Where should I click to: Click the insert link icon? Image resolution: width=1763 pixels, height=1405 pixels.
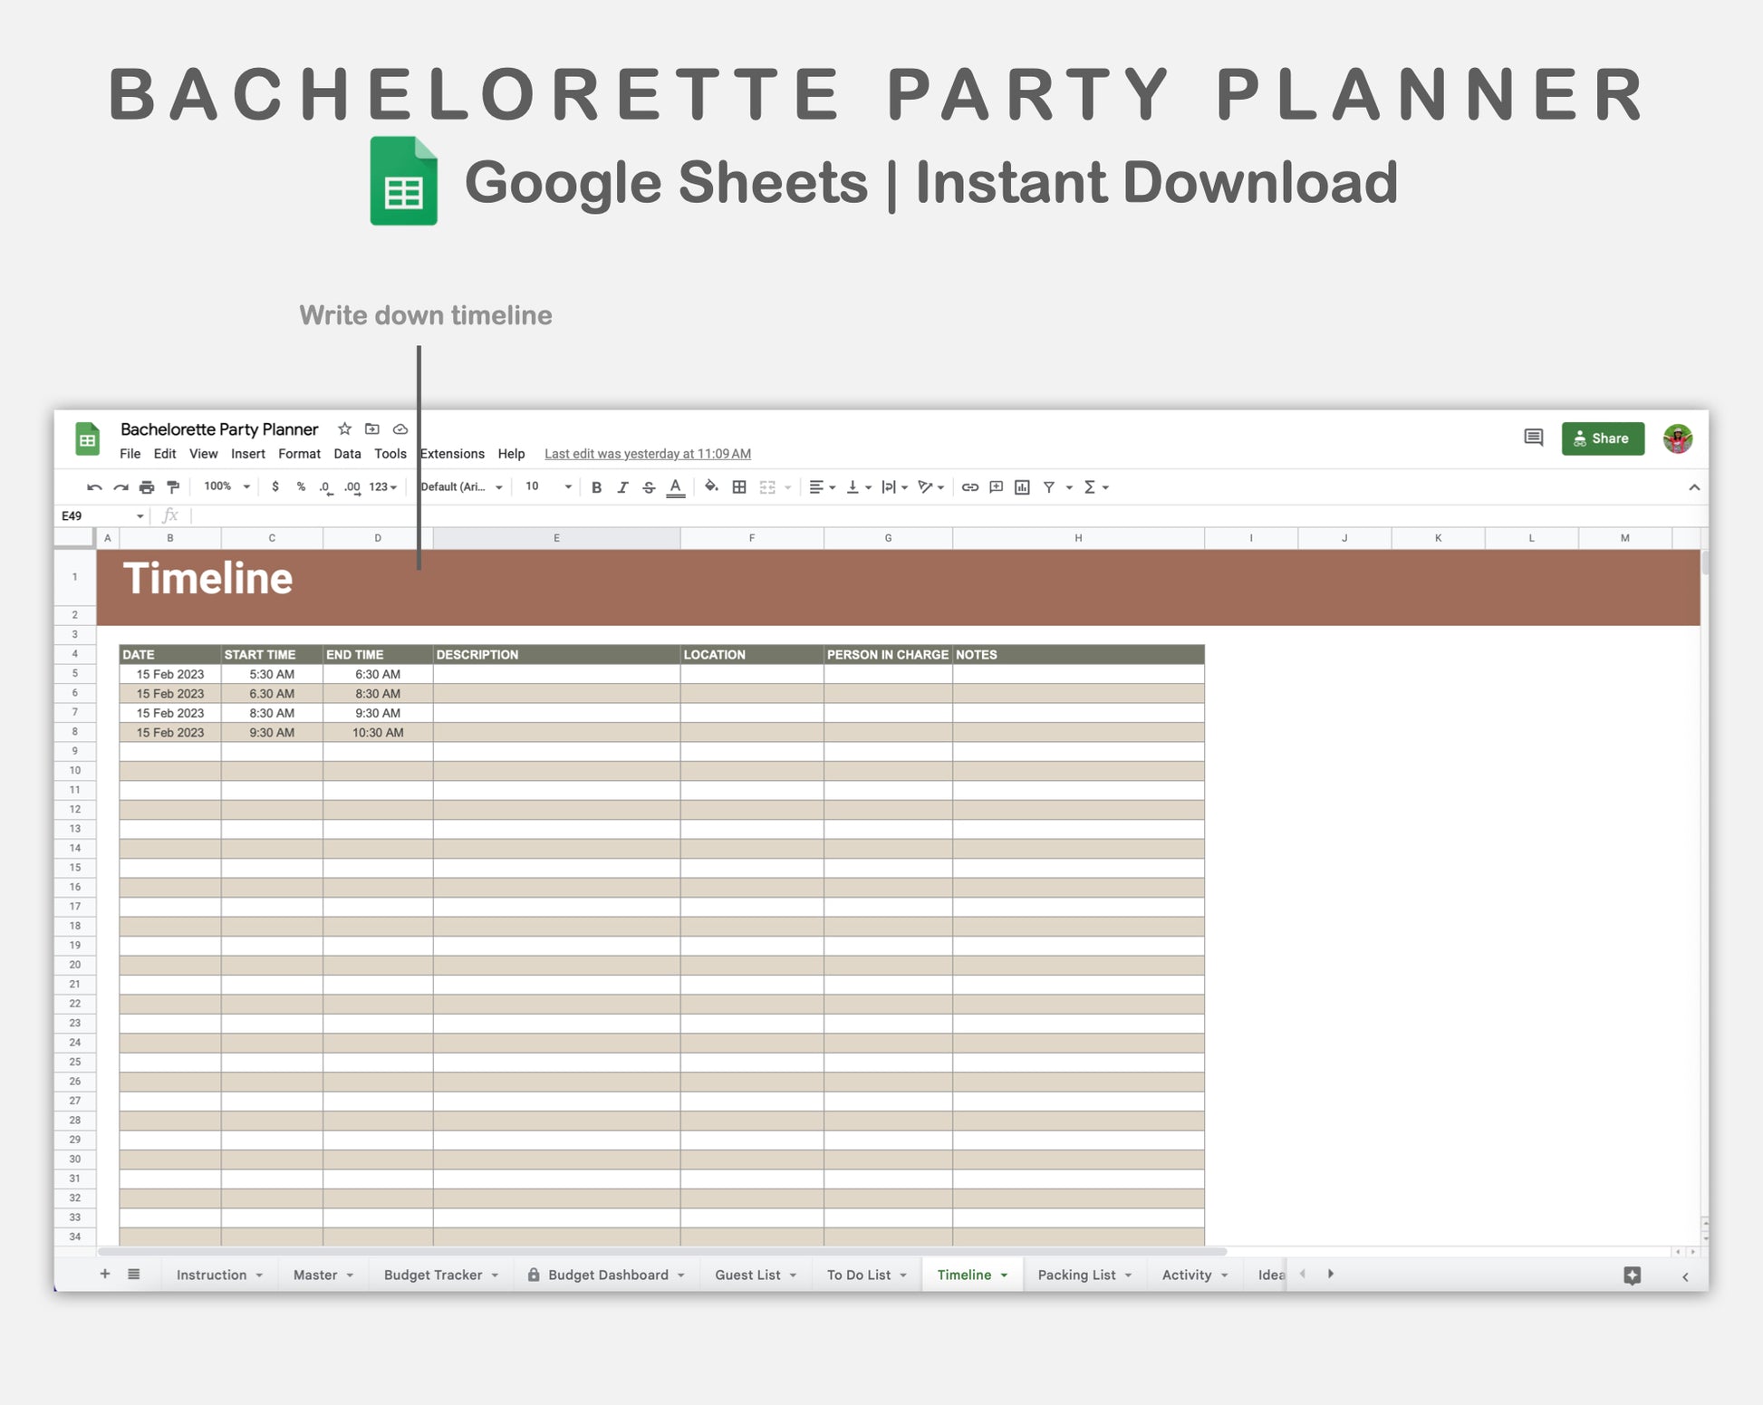pyautogui.click(x=969, y=487)
